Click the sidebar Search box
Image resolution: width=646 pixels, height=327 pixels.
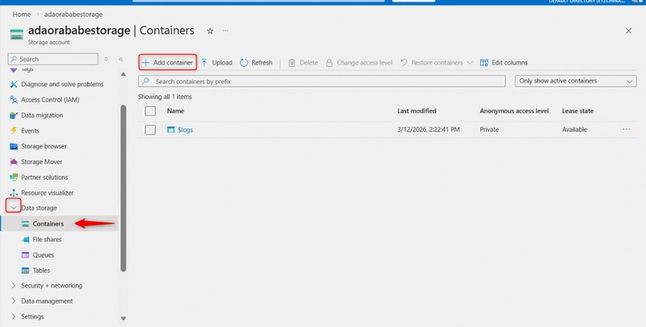coord(53,59)
